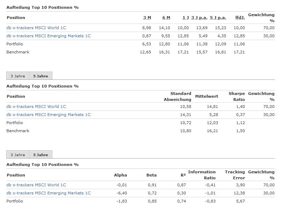The width and height of the screenshot is (282, 212).
Task: Open MSCI World 1C link in Alpha/Beta table
Action: (x=36, y=185)
